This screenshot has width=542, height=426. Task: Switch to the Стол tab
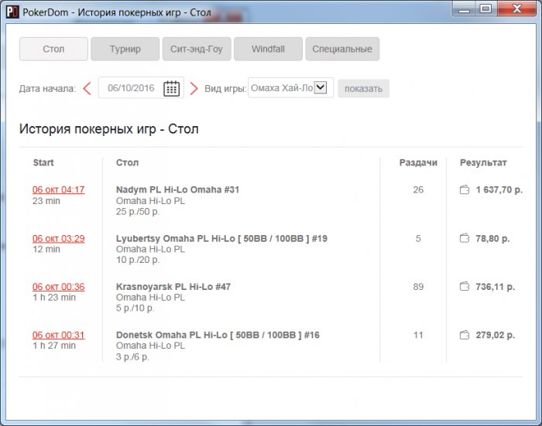(x=53, y=49)
